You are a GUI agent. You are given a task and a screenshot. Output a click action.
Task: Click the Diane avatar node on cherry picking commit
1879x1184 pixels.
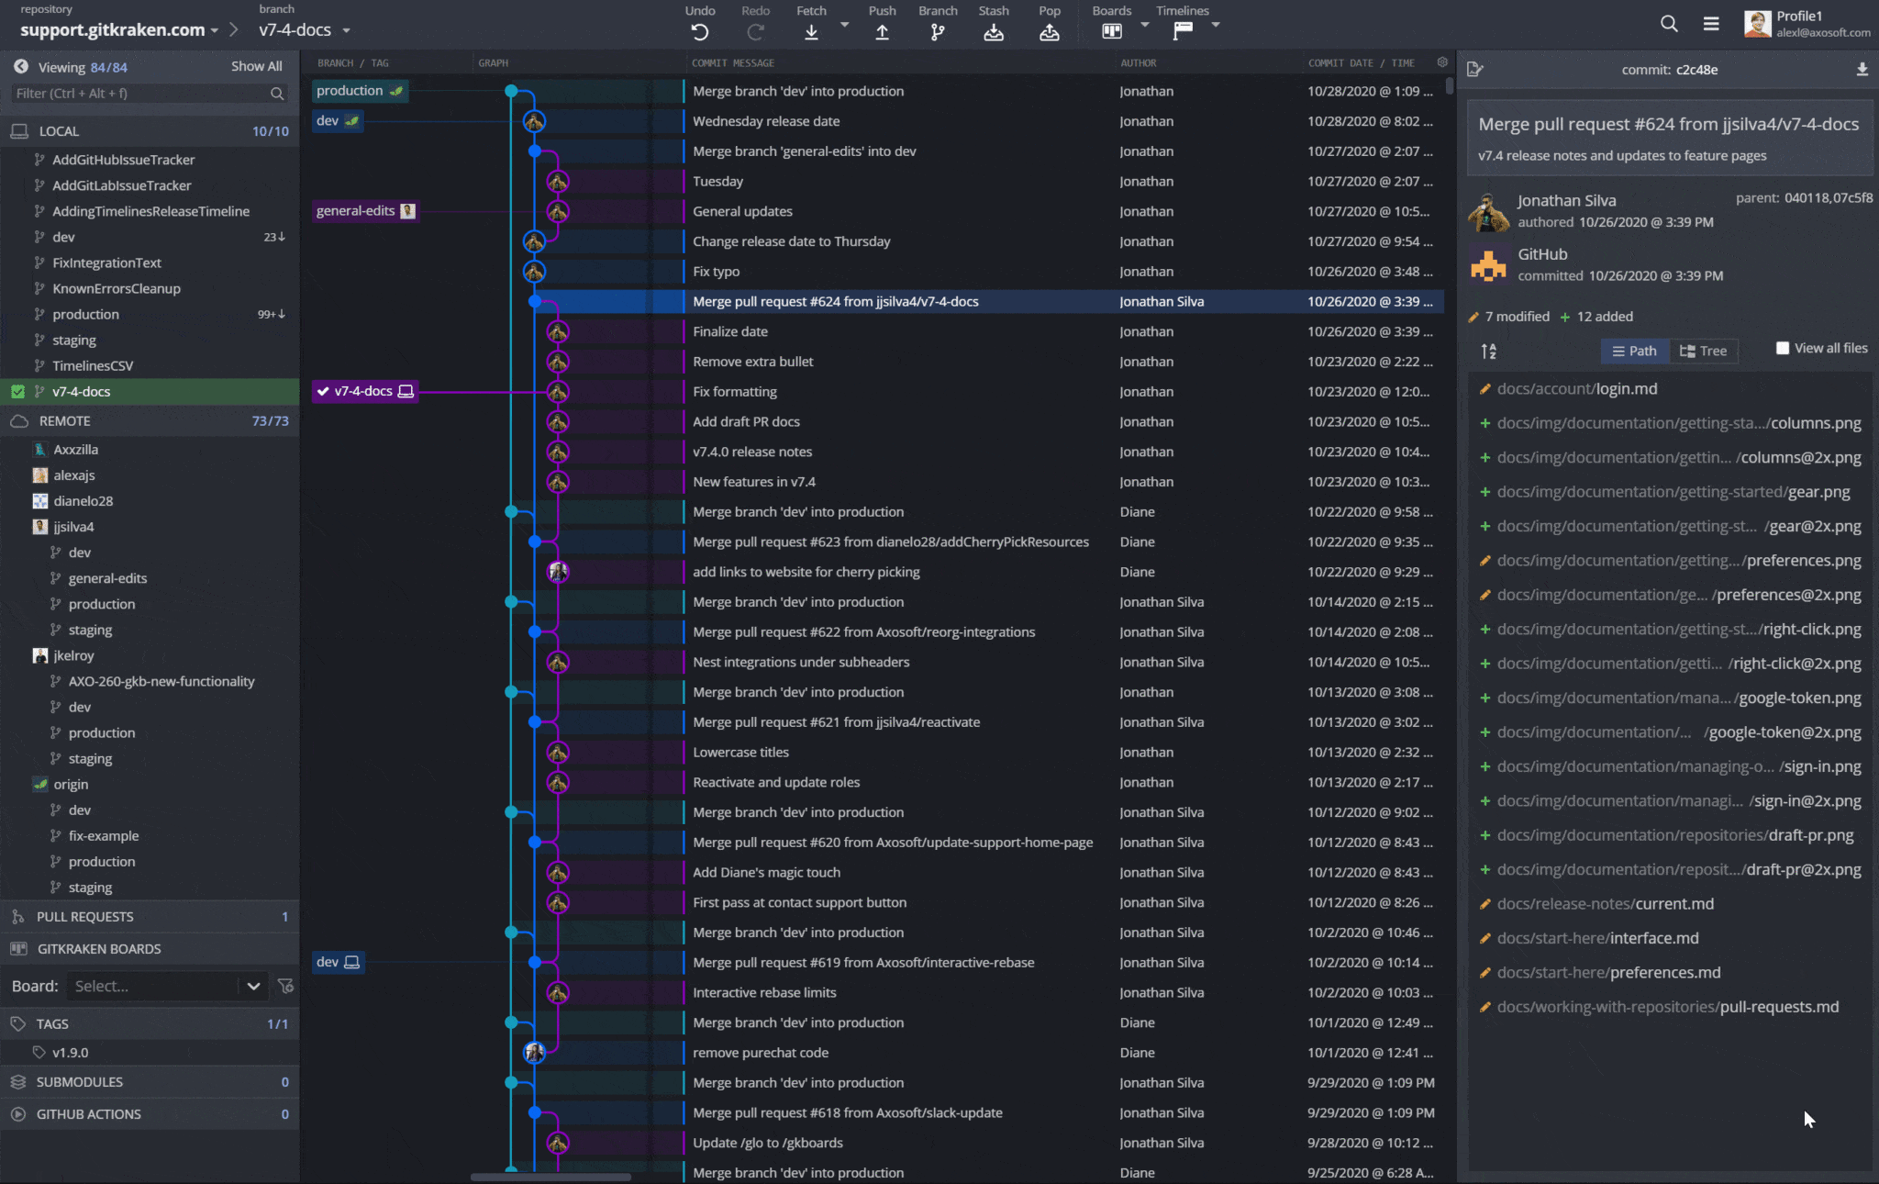(x=558, y=572)
